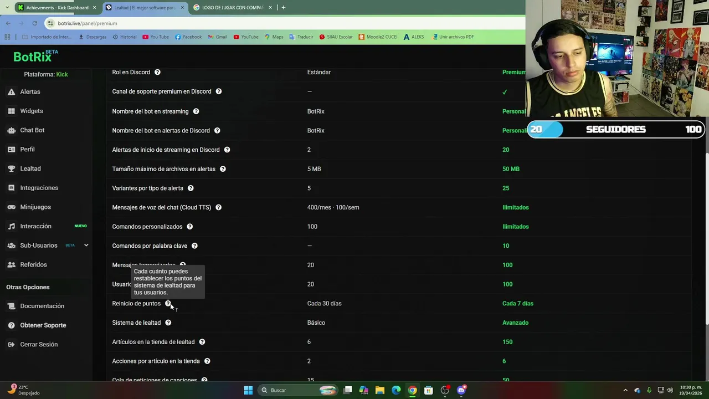Select the 'Cada 7 días' premium value
This screenshot has height=399, width=709.
[x=517, y=304]
